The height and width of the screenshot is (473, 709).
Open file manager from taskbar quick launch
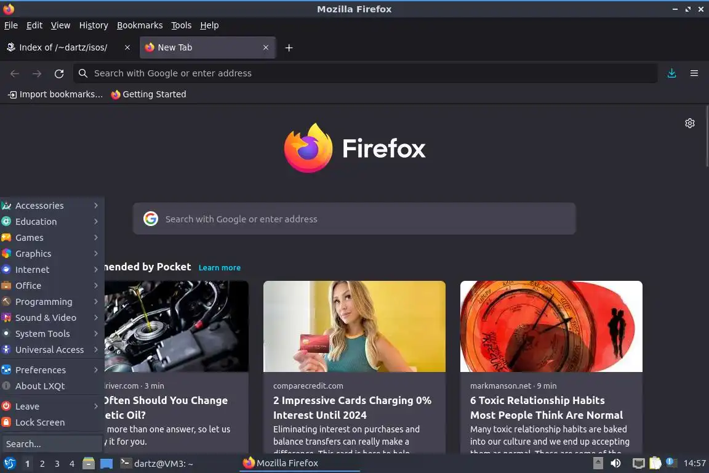(x=89, y=463)
